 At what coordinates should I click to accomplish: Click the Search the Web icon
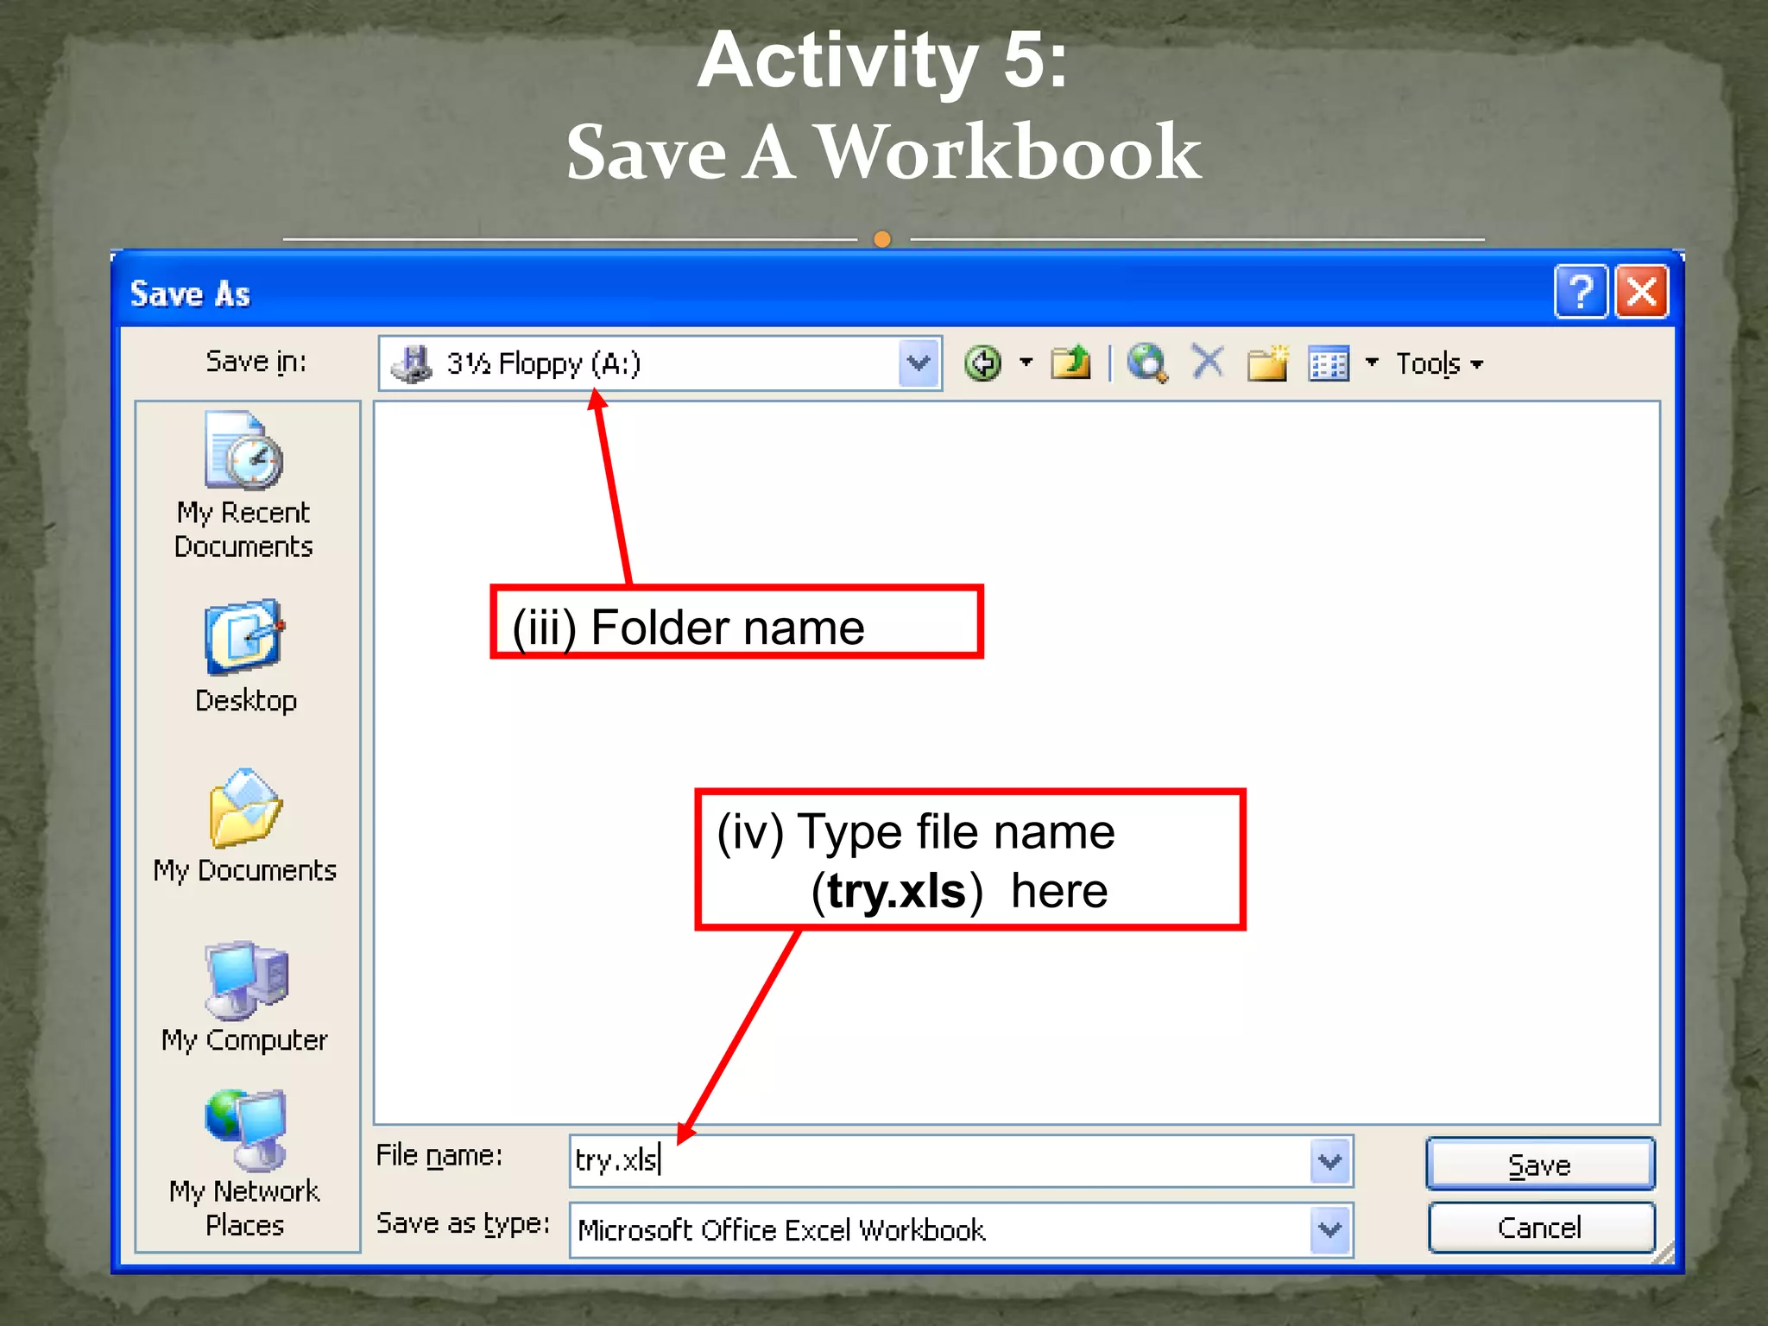(1147, 363)
